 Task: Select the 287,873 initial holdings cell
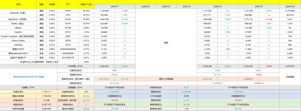click(x=290, y=15)
